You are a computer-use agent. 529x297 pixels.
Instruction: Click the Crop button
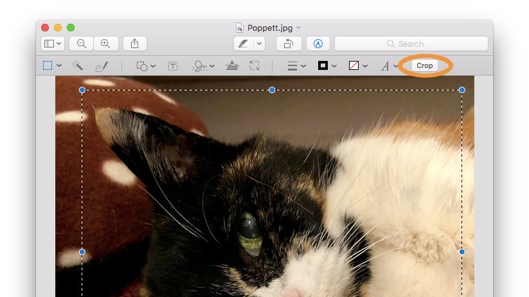point(424,65)
